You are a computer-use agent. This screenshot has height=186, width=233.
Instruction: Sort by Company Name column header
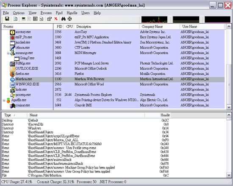[160, 27]
